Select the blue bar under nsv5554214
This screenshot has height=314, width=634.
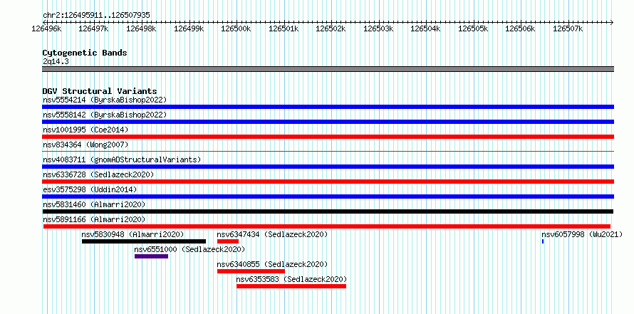coord(328,107)
